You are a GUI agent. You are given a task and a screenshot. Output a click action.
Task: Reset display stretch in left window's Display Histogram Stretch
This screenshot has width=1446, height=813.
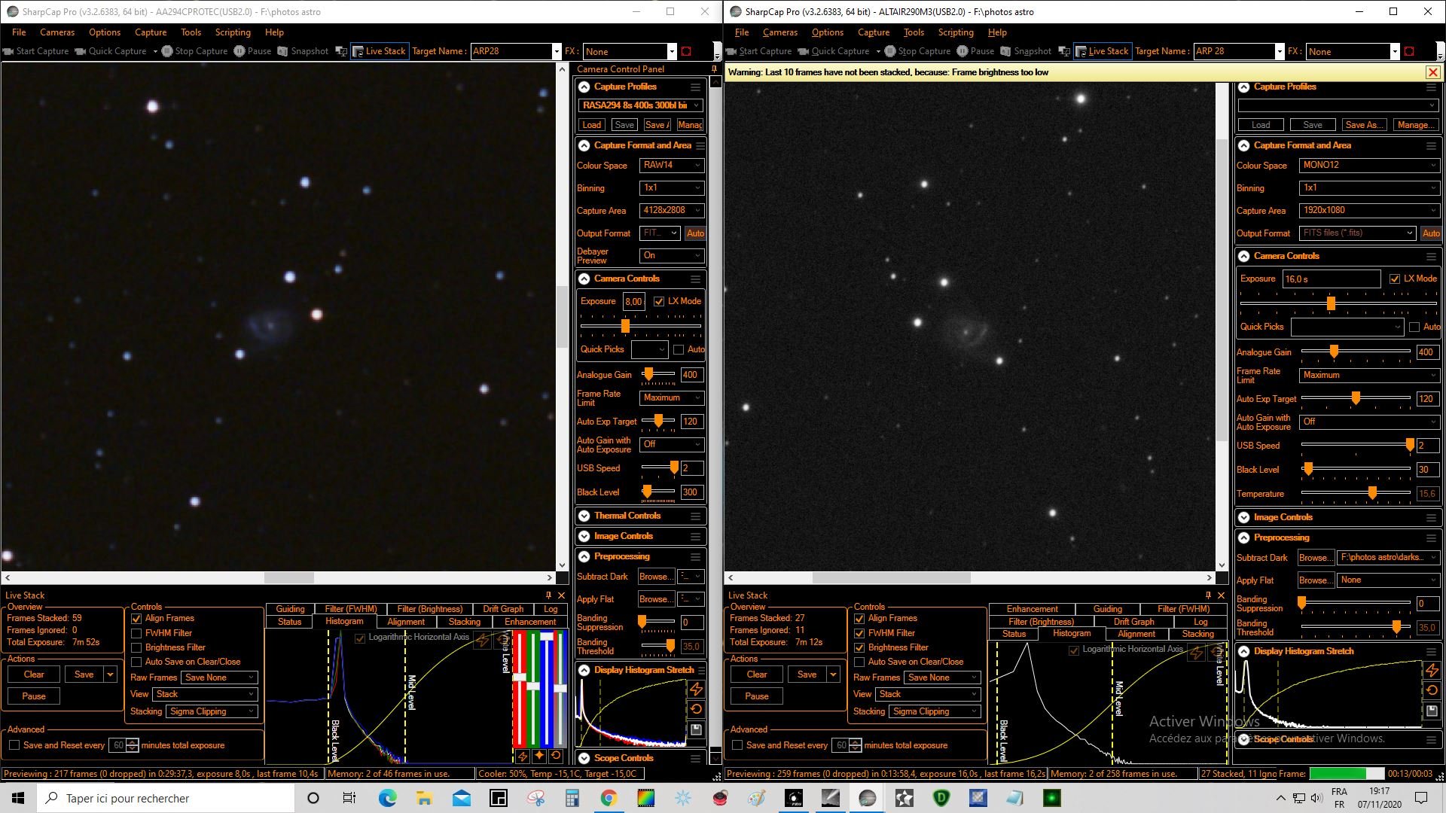[x=696, y=709]
